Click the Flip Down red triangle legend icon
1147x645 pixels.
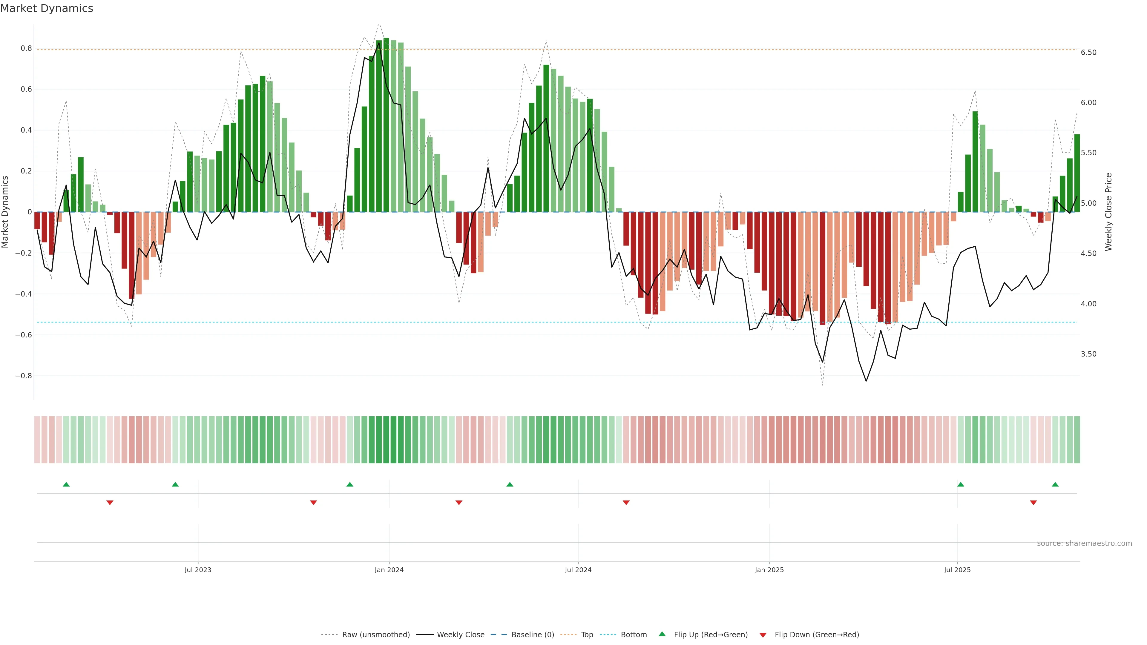pyautogui.click(x=763, y=635)
